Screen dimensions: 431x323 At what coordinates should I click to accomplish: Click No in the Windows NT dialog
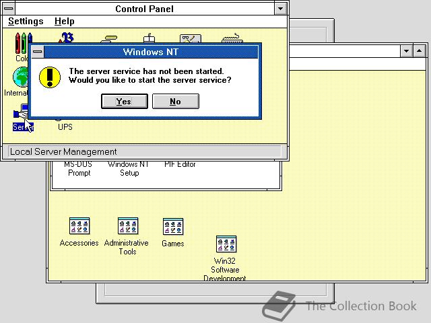pos(175,102)
